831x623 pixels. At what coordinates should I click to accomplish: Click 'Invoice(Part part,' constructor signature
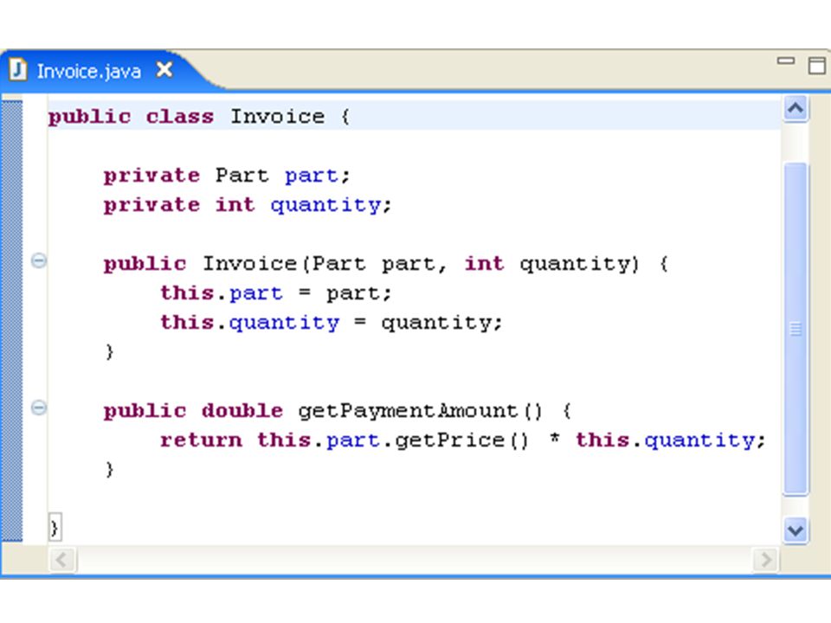pyautogui.click(x=325, y=264)
